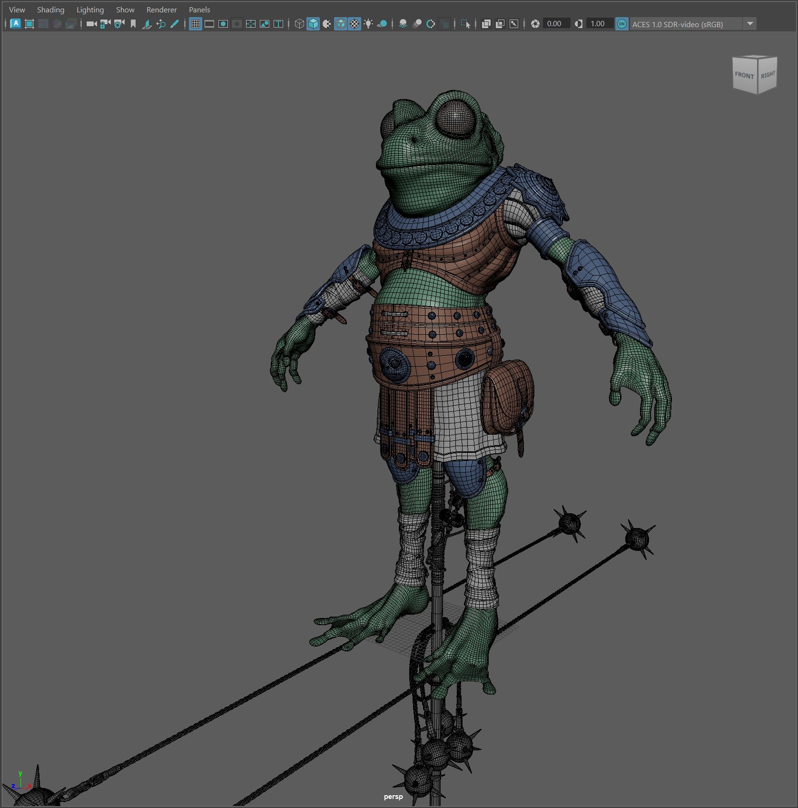Open the ACES view transform dropdown arrow
Screen dimensions: 798x808
(x=750, y=24)
